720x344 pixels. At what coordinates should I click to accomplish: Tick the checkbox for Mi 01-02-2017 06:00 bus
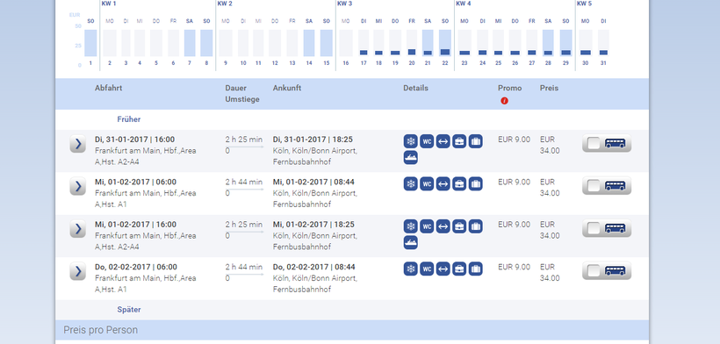[594, 186]
